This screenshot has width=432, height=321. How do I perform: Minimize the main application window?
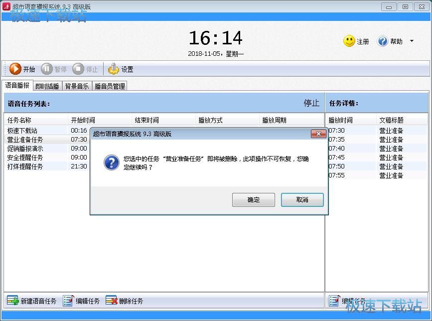pyautogui.click(x=389, y=7)
